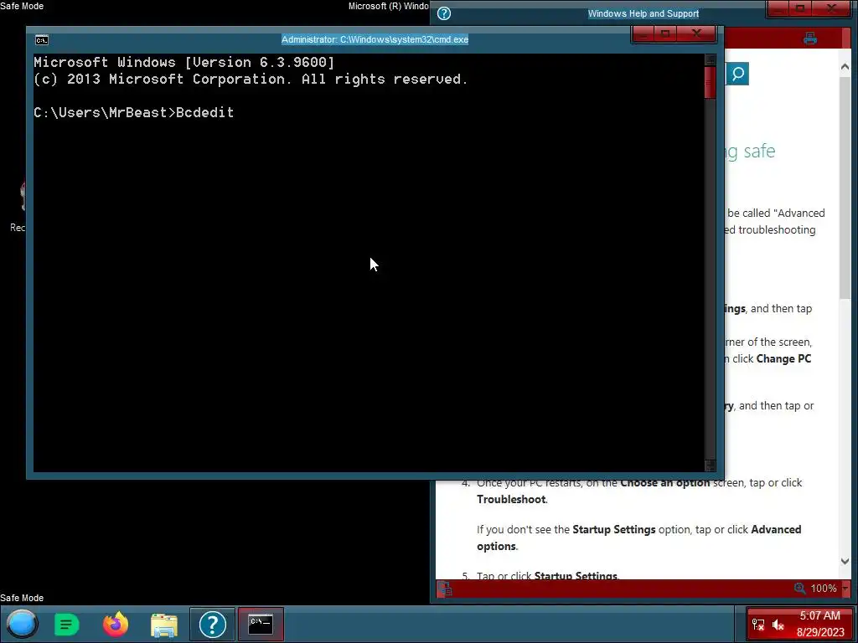Image resolution: width=858 pixels, height=643 pixels.
Task: Minimize the Windows Help and Support window
Action: [778, 8]
